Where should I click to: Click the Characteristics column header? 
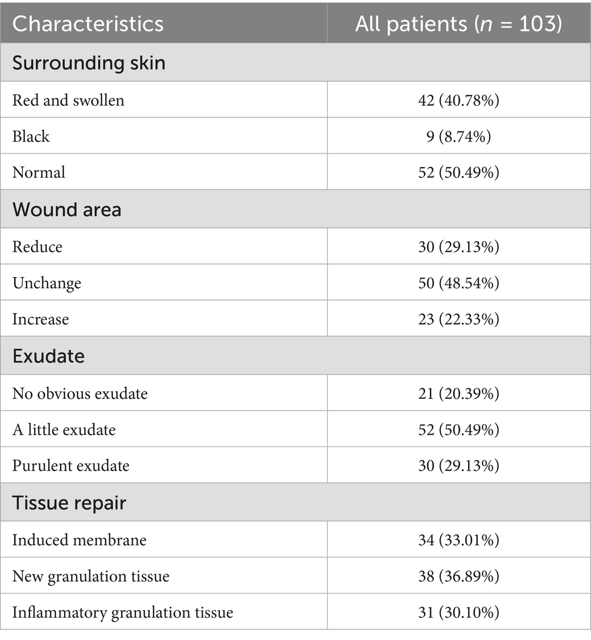point(88,24)
